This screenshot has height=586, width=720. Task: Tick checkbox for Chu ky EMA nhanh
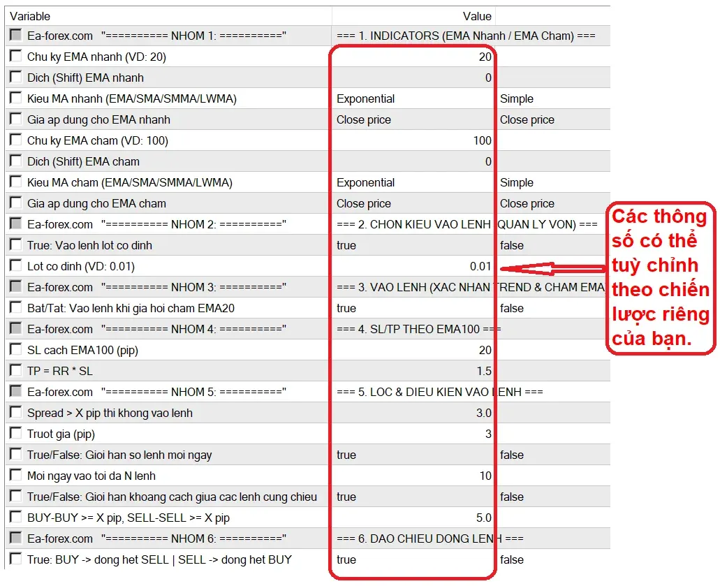coord(15,56)
